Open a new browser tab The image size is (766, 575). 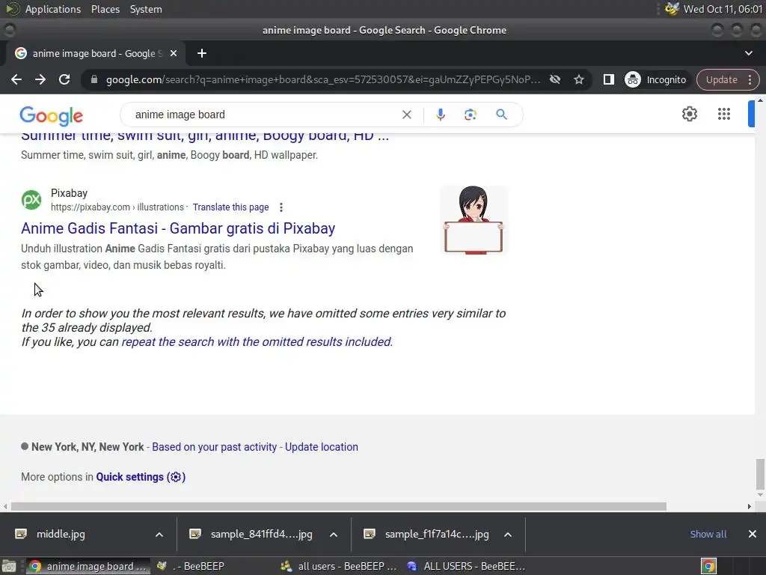202,53
